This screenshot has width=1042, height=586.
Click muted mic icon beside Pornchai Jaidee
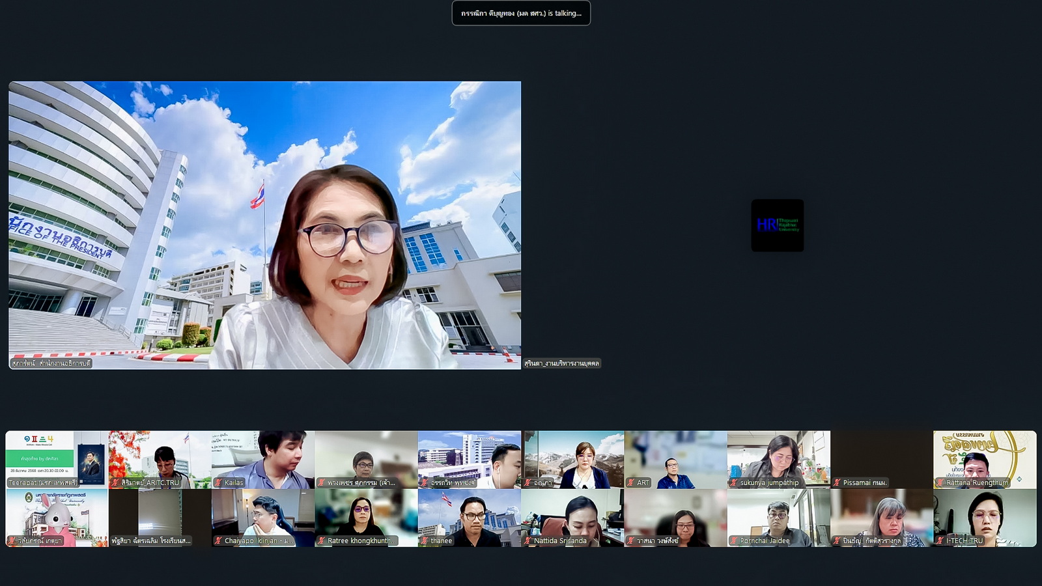pyautogui.click(x=734, y=540)
